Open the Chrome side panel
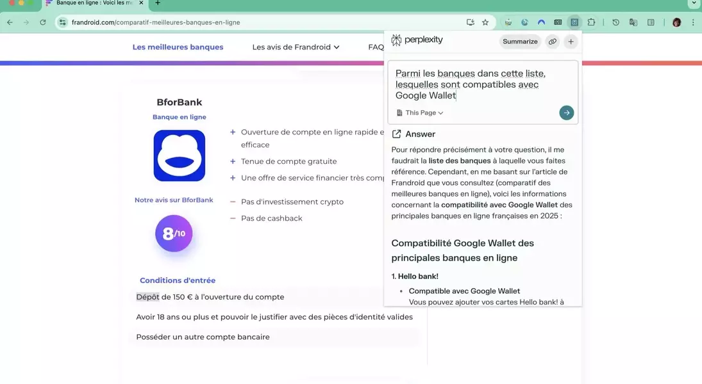 point(651,22)
